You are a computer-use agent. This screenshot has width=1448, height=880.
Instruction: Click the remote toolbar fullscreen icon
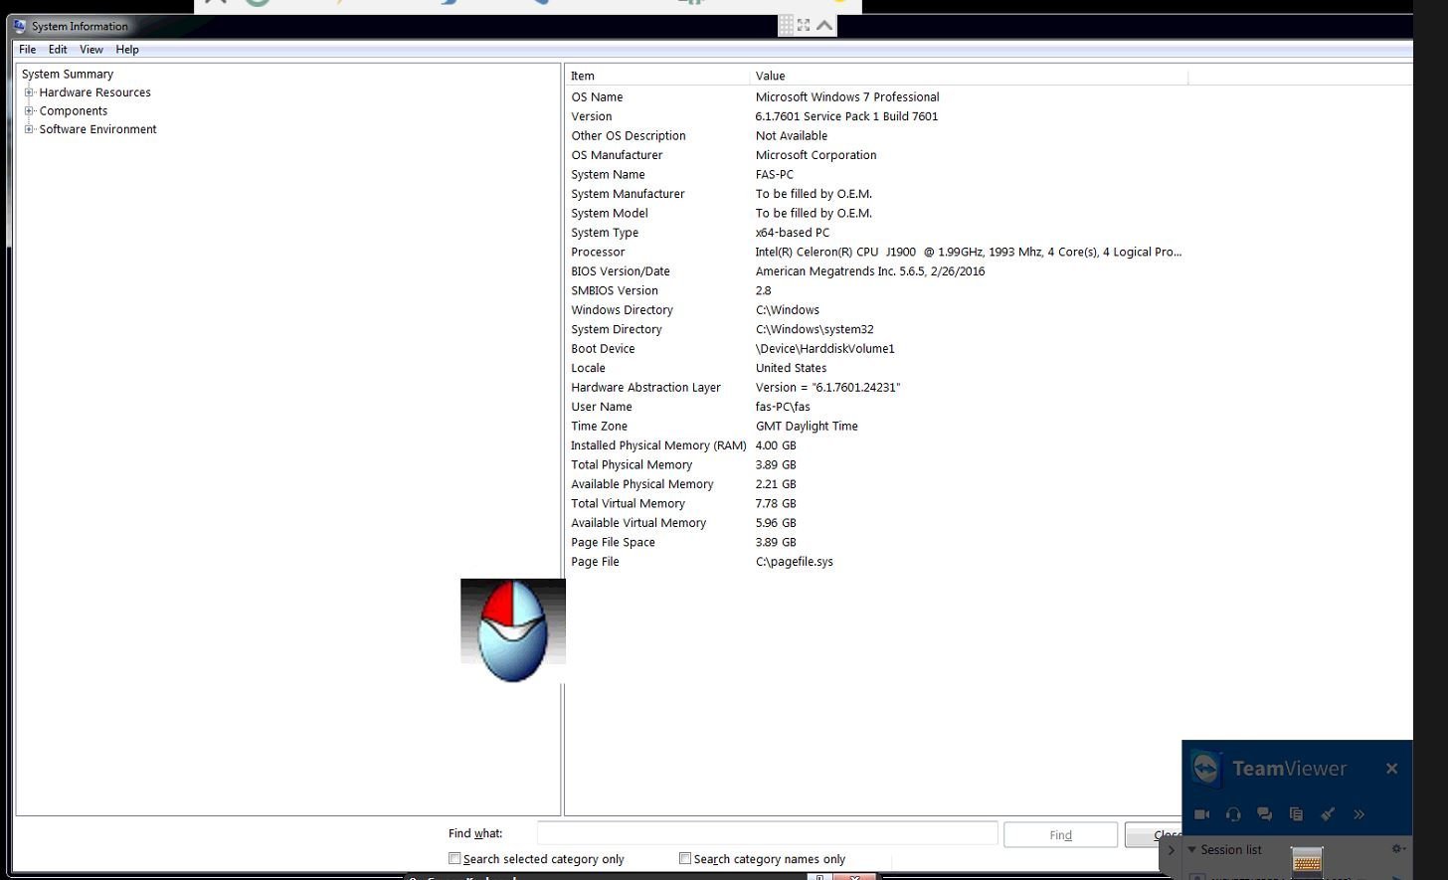coord(804,26)
